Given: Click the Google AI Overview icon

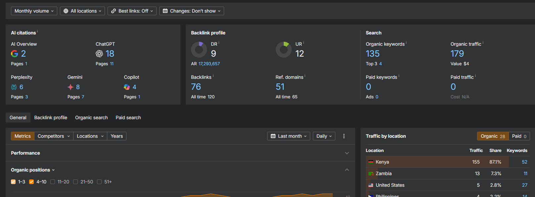Looking at the screenshot, I should pos(15,54).
